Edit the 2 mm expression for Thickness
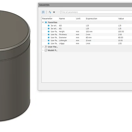 point(88,35)
